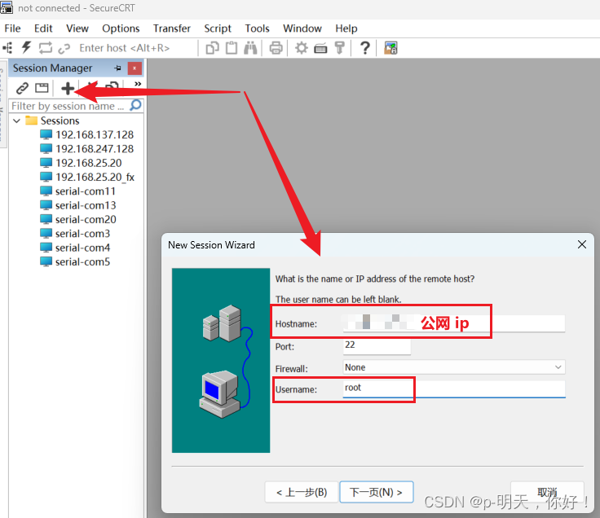The image size is (600, 518).
Task: Close the New Session Wizard dialog
Action: (581, 244)
